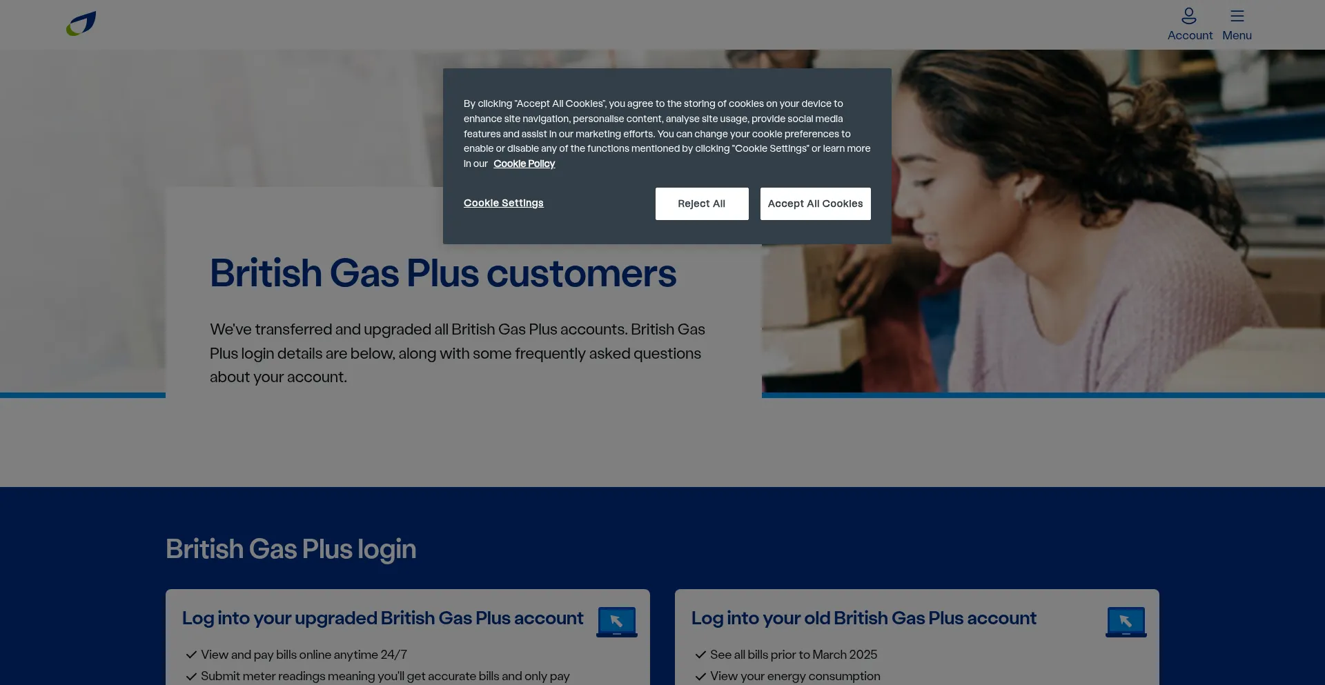This screenshot has width=1325, height=685.
Task: Accept All Cookies in the banner
Action: coord(816,203)
